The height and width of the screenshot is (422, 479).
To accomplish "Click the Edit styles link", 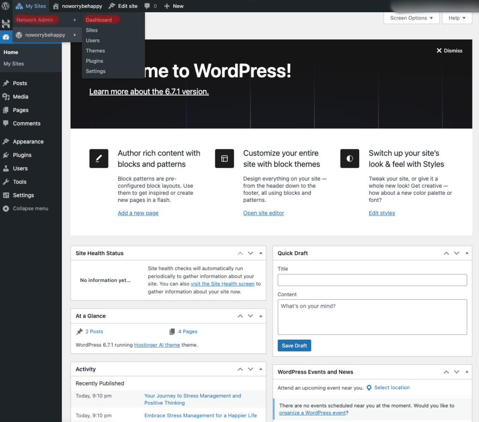I will point(382,213).
